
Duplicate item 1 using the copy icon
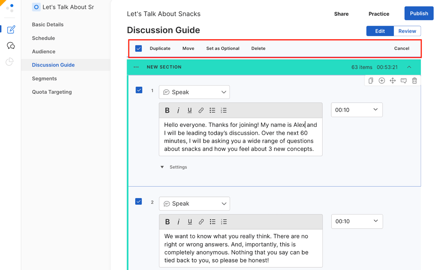[x=371, y=80]
